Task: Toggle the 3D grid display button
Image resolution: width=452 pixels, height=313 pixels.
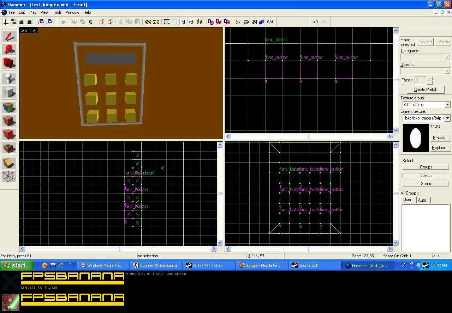Action: point(14,22)
